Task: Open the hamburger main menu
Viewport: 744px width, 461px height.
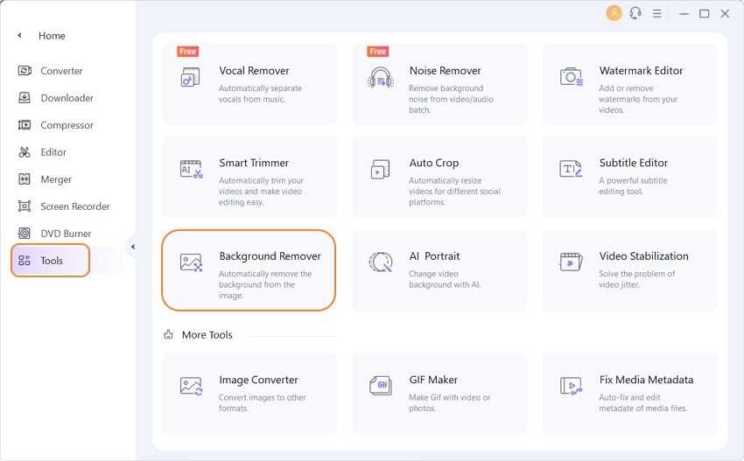Action: coord(657,14)
